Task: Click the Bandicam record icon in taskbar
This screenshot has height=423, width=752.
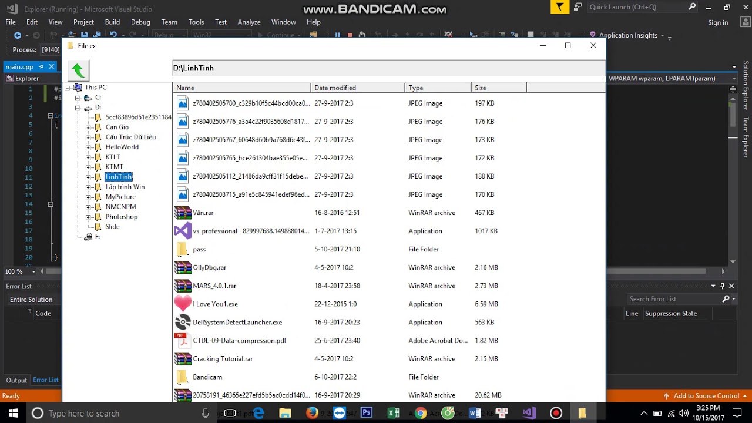Action: point(556,413)
